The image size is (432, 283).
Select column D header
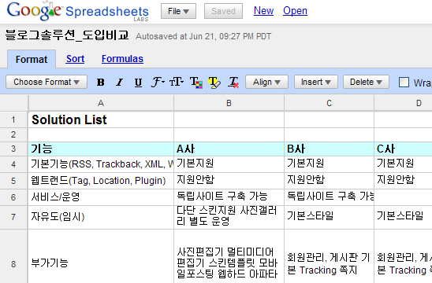[x=403, y=103]
